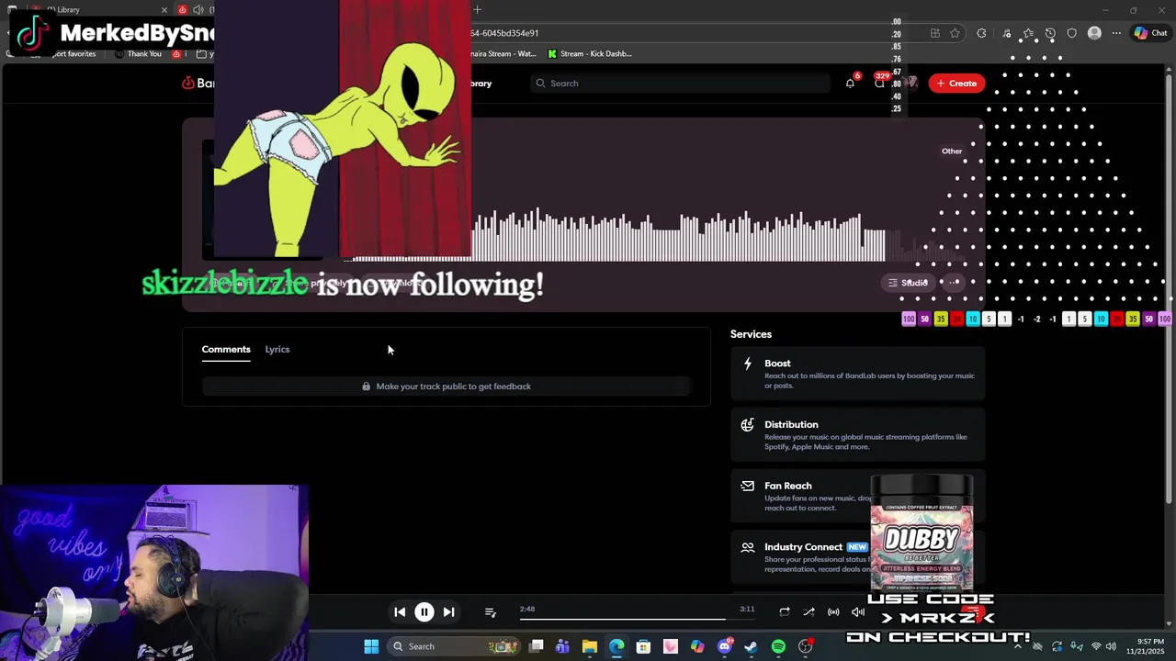This screenshot has height=661, width=1176.
Task: Click the Industry Connect people icon
Action: coord(748,547)
